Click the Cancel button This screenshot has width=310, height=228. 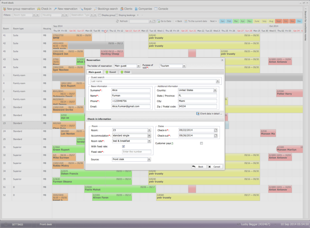coord(215,167)
